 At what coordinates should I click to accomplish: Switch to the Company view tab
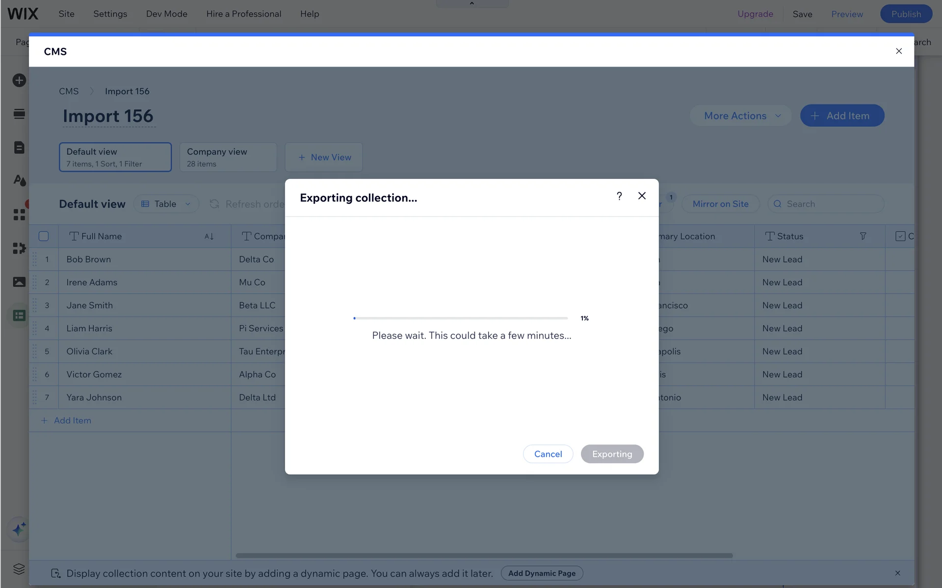tap(228, 157)
